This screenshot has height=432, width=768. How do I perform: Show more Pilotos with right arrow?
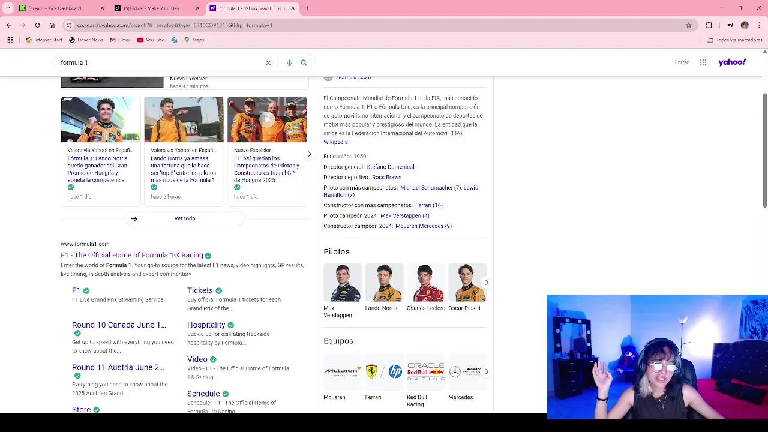click(x=487, y=282)
